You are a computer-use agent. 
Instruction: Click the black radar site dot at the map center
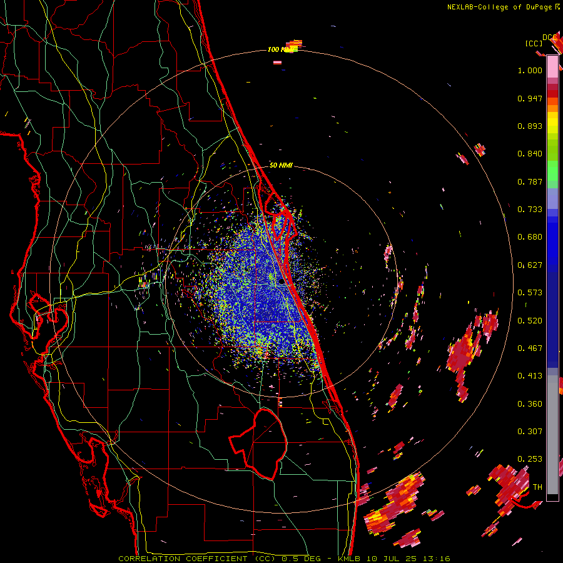click(x=281, y=282)
